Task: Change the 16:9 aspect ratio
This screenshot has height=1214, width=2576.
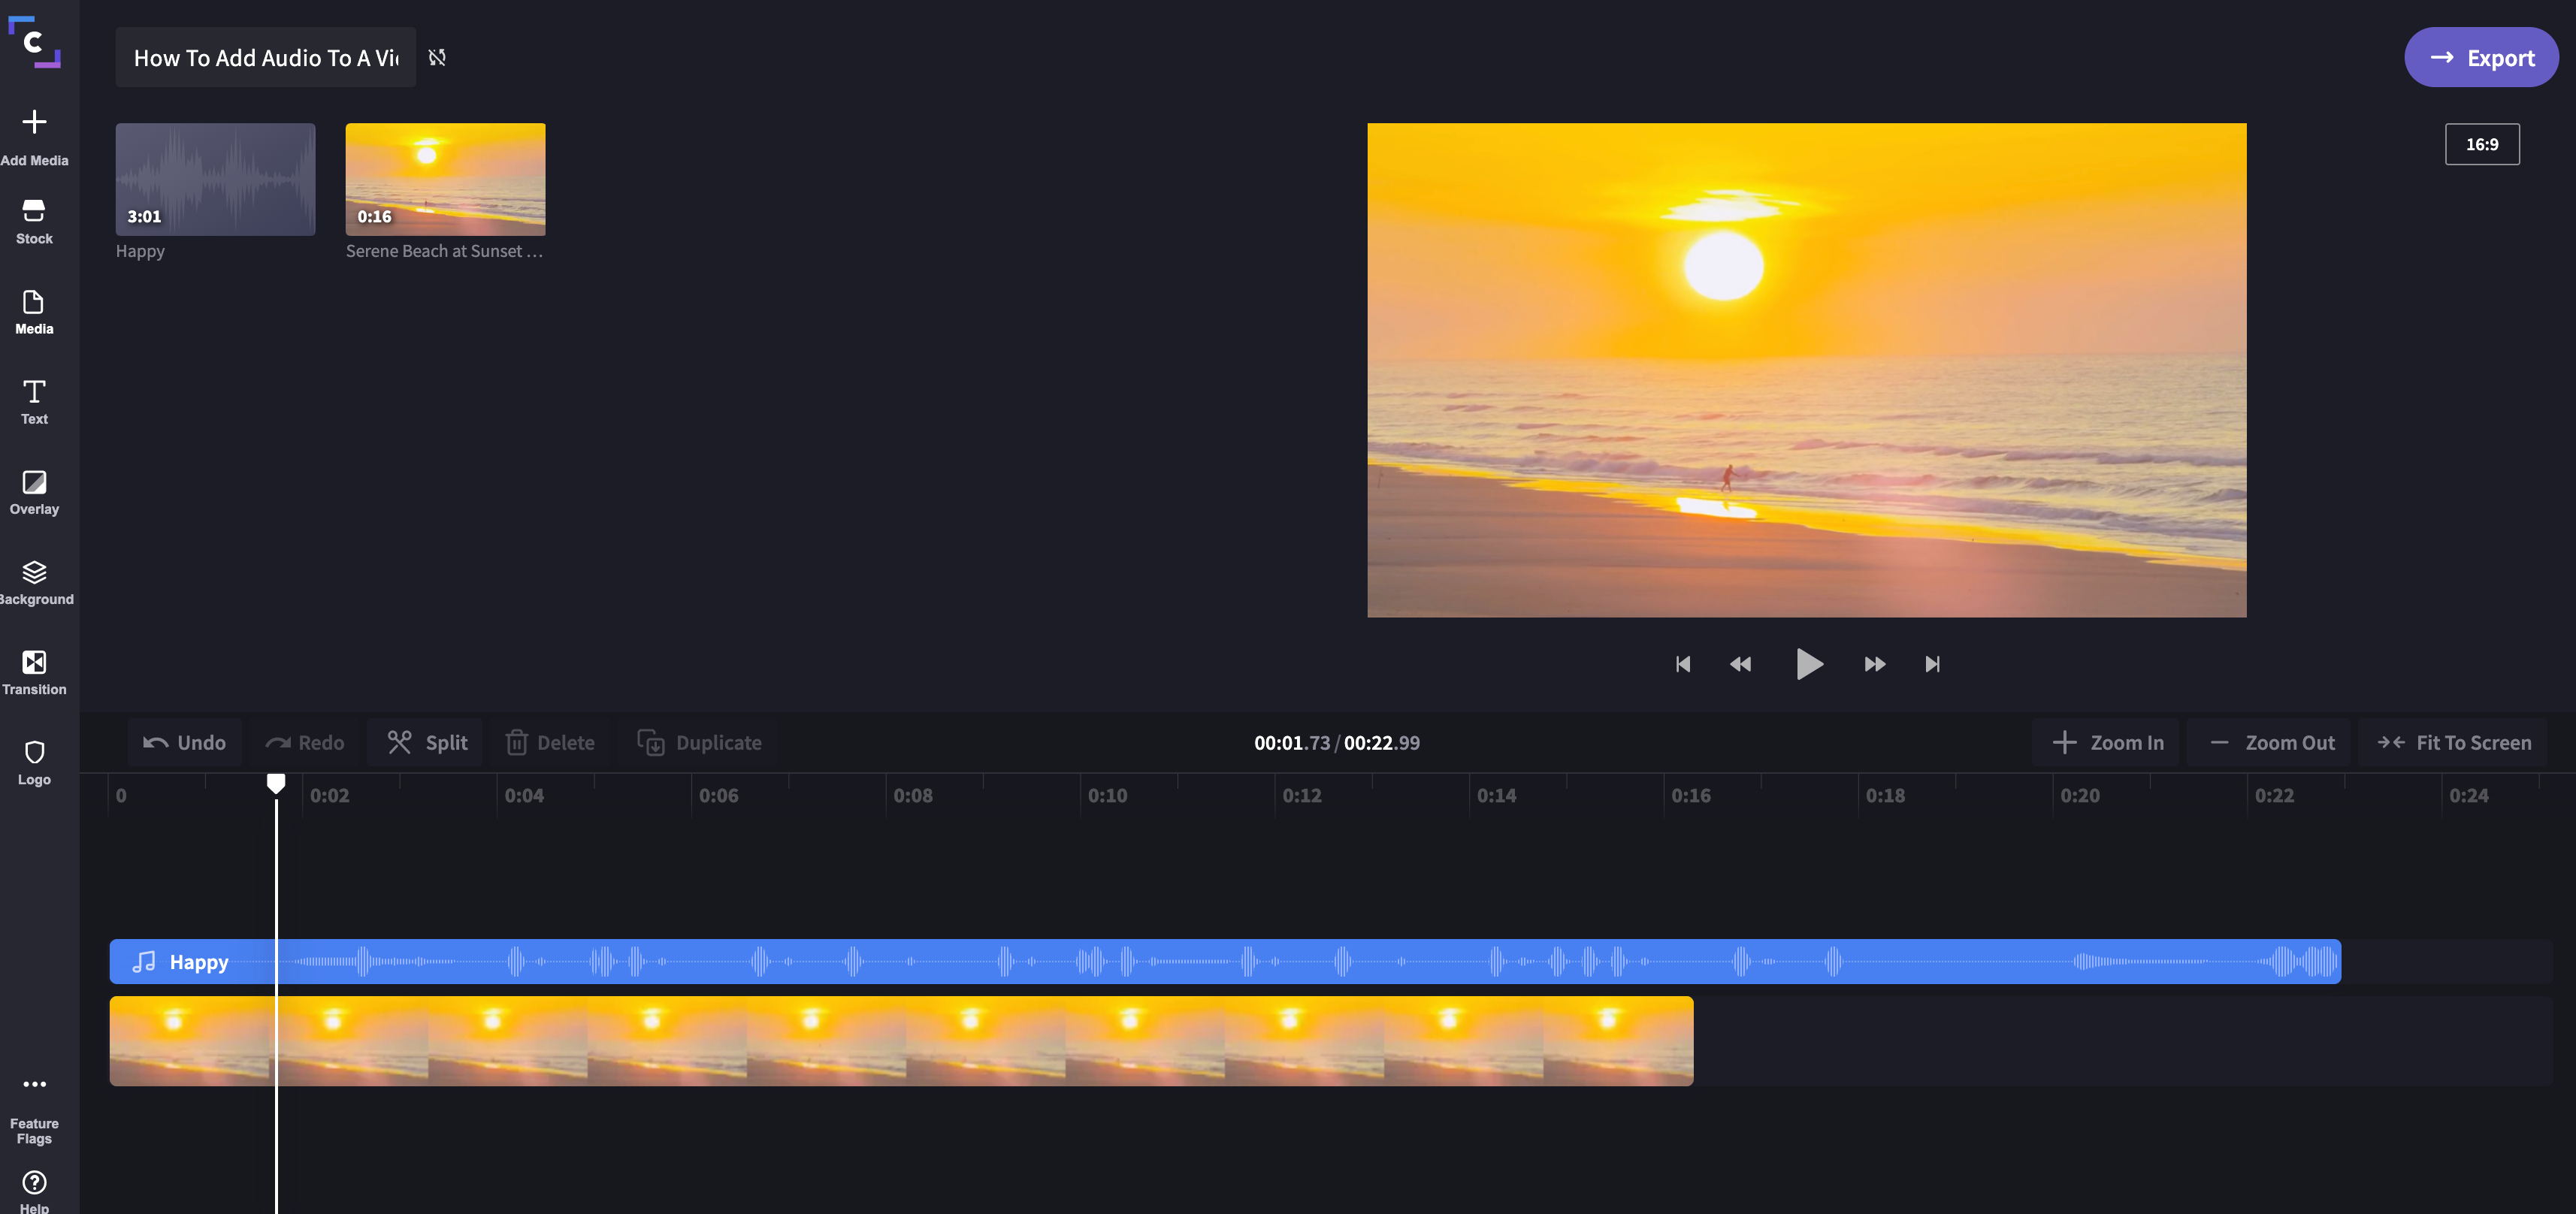Action: [2482, 144]
